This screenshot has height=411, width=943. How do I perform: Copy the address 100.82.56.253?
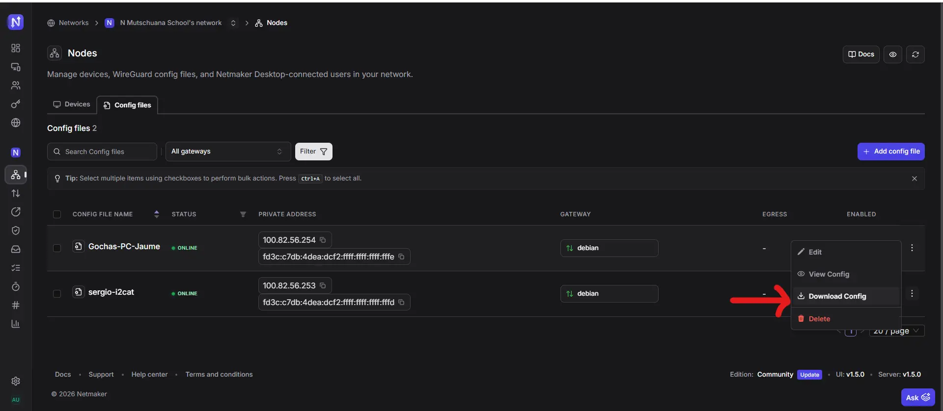click(x=323, y=285)
